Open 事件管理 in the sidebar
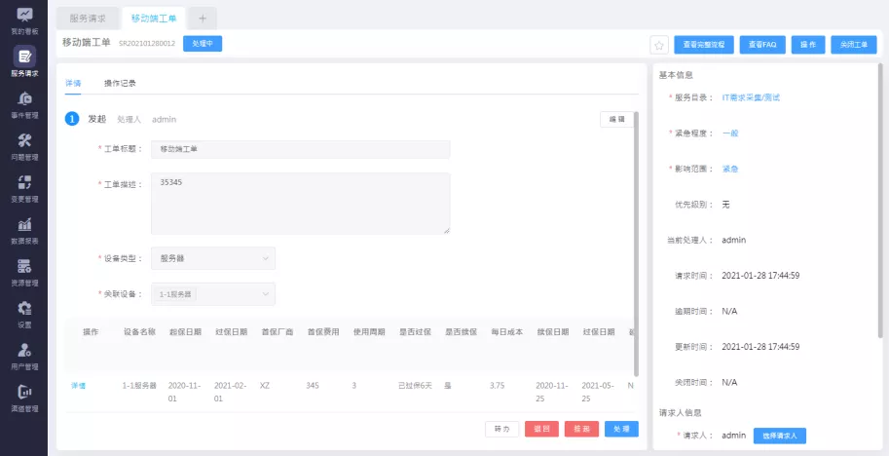Viewport: 889px width, 456px height. click(23, 103)
